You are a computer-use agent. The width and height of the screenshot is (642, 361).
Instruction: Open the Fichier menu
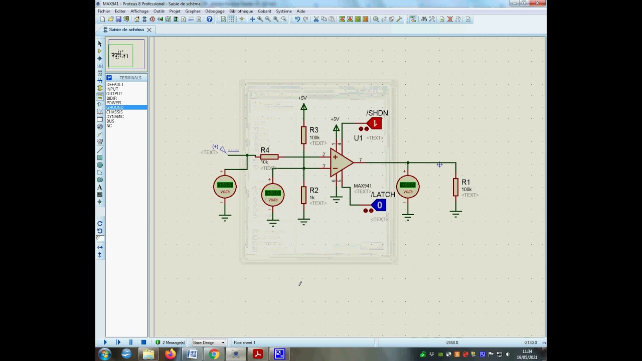[104, 11]
